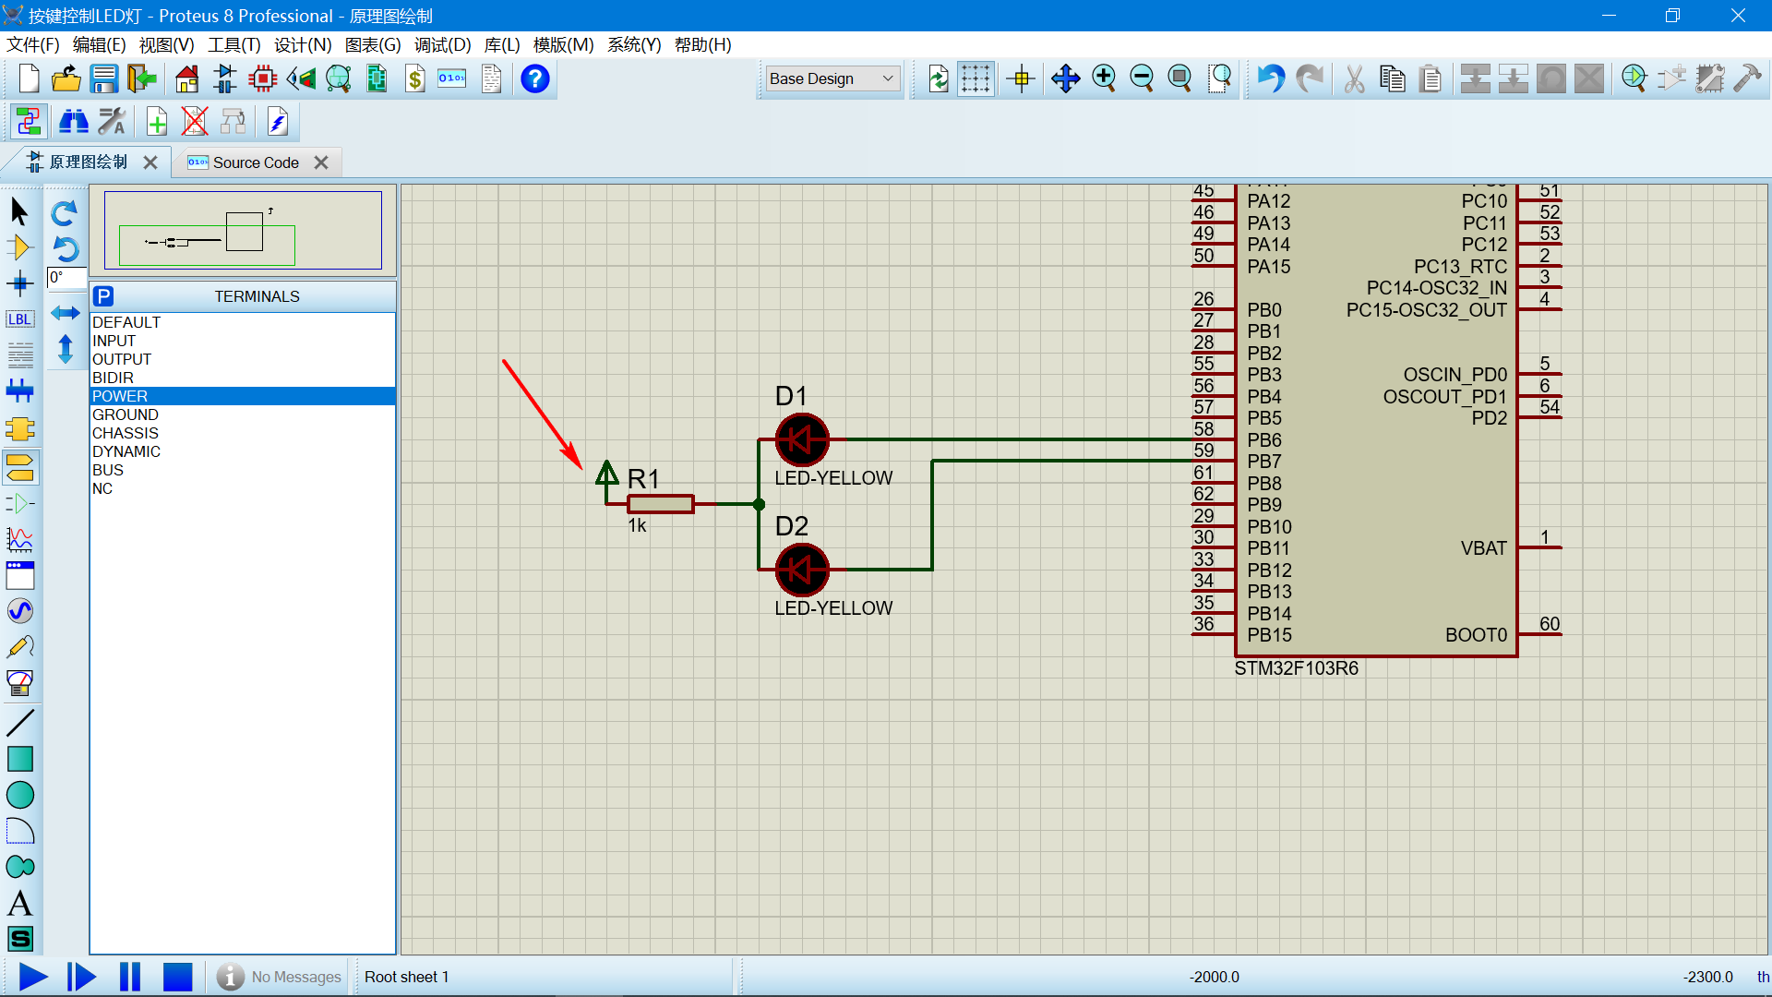Select GROUND terminal in list
Viewport: 1772px width, 997px height.
pos(243,414)
